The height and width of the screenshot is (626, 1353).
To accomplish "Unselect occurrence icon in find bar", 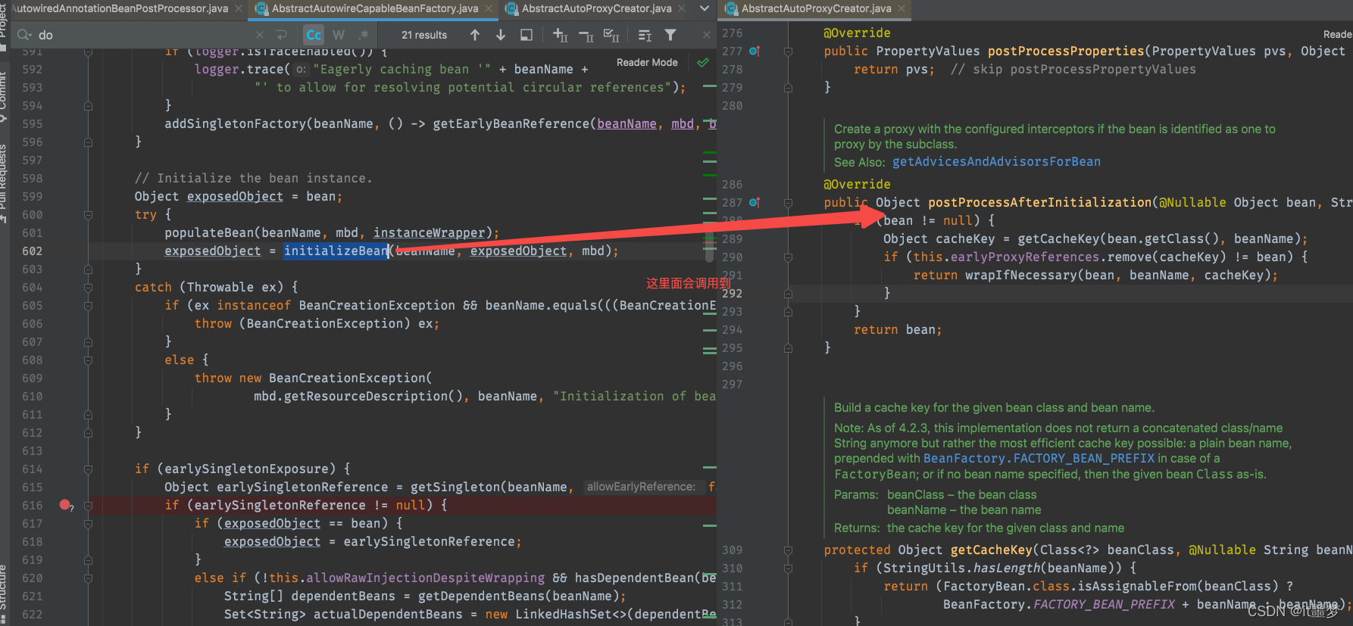I will click(586, 35).
